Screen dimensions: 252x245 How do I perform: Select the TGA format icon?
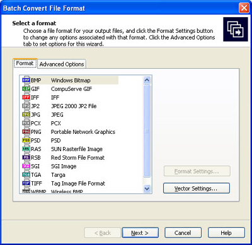[26, 175]
